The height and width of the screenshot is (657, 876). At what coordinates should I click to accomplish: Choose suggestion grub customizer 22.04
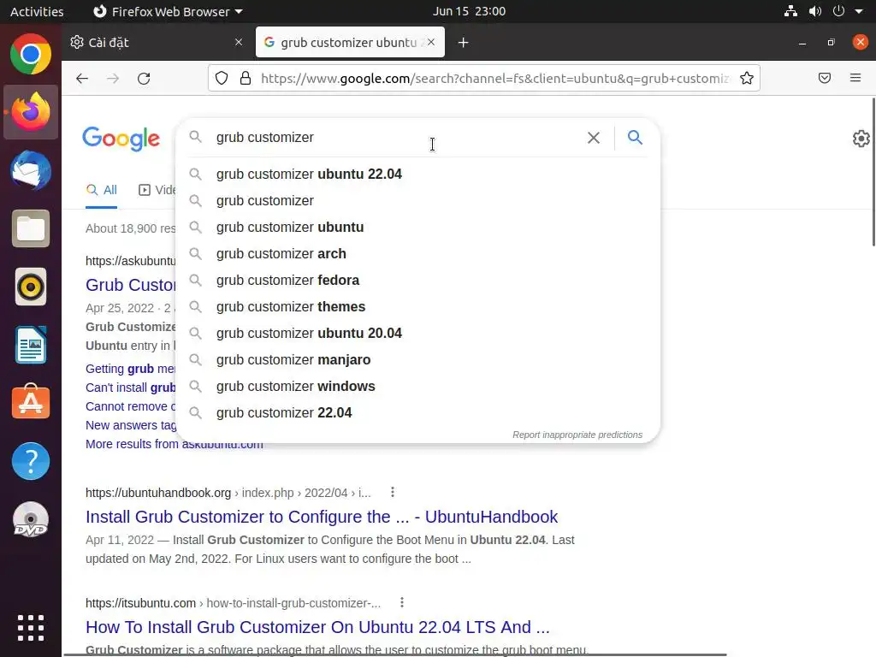coord(417,413)
